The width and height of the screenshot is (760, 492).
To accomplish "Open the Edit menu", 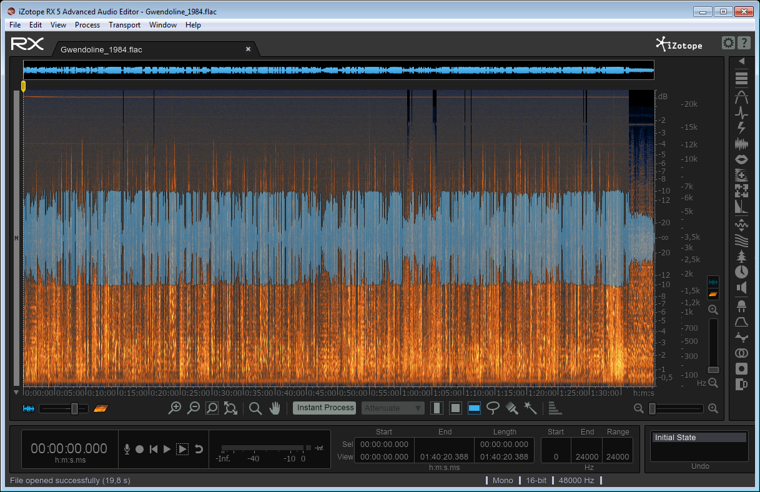I will tap(36, 25).
